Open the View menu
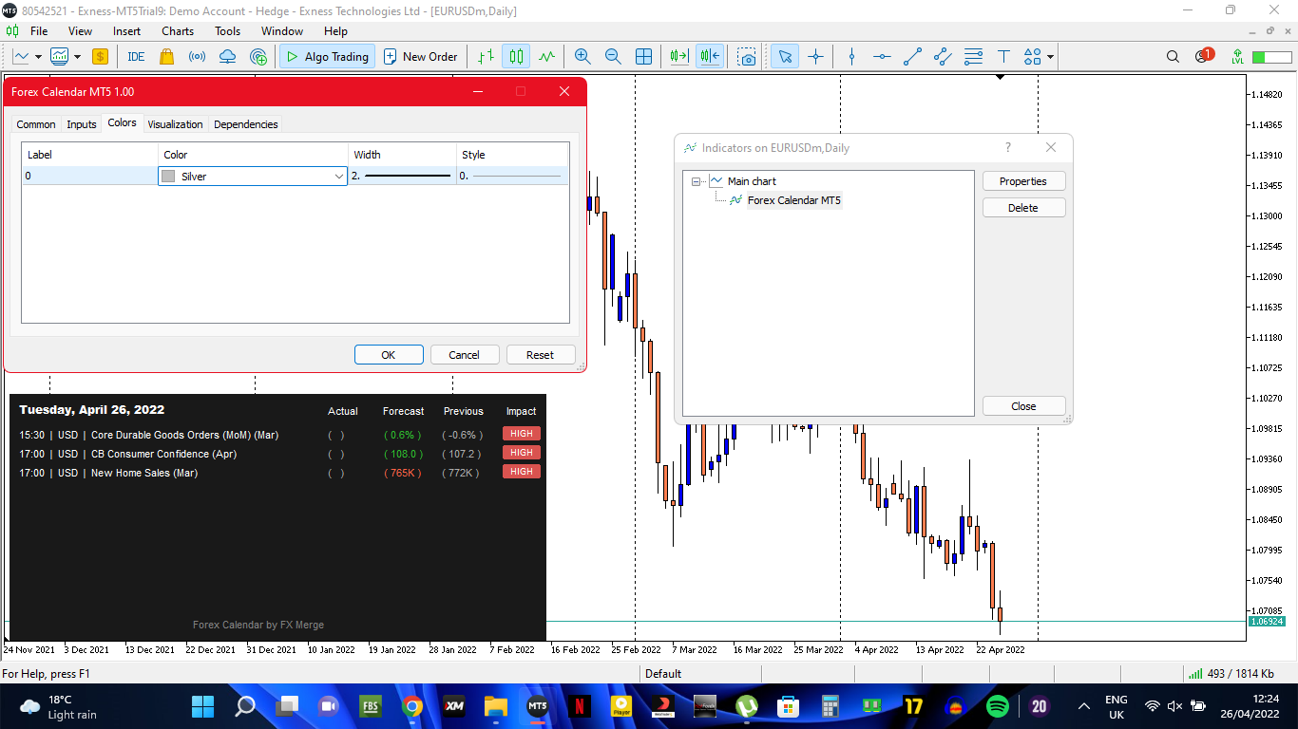Screen dimensions: 1298x729 click(80, 31)
